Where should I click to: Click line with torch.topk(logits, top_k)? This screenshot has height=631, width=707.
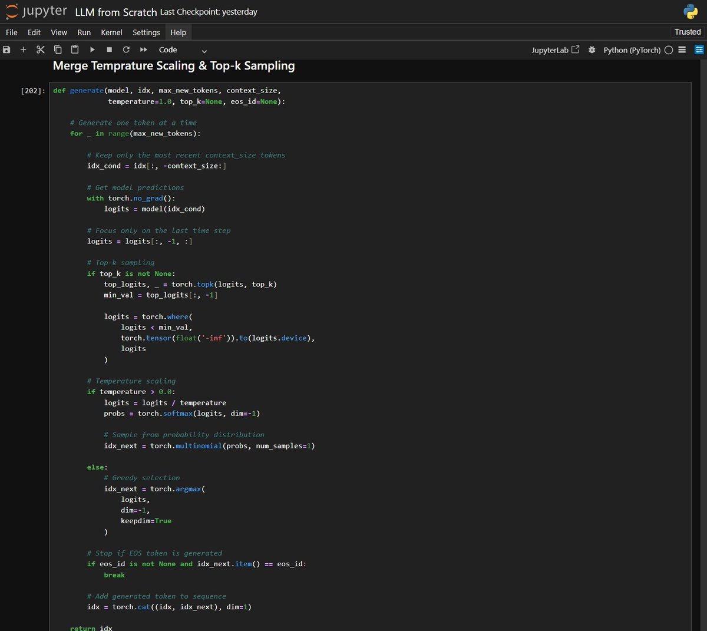click(x=190, y=285)
